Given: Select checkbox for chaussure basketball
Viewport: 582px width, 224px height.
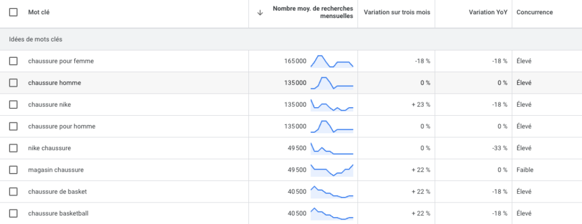Looking at the screenshot, I should (14, 214).
